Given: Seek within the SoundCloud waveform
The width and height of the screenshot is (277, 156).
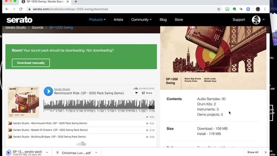Looking at the screenshot, I should point(99,106).
